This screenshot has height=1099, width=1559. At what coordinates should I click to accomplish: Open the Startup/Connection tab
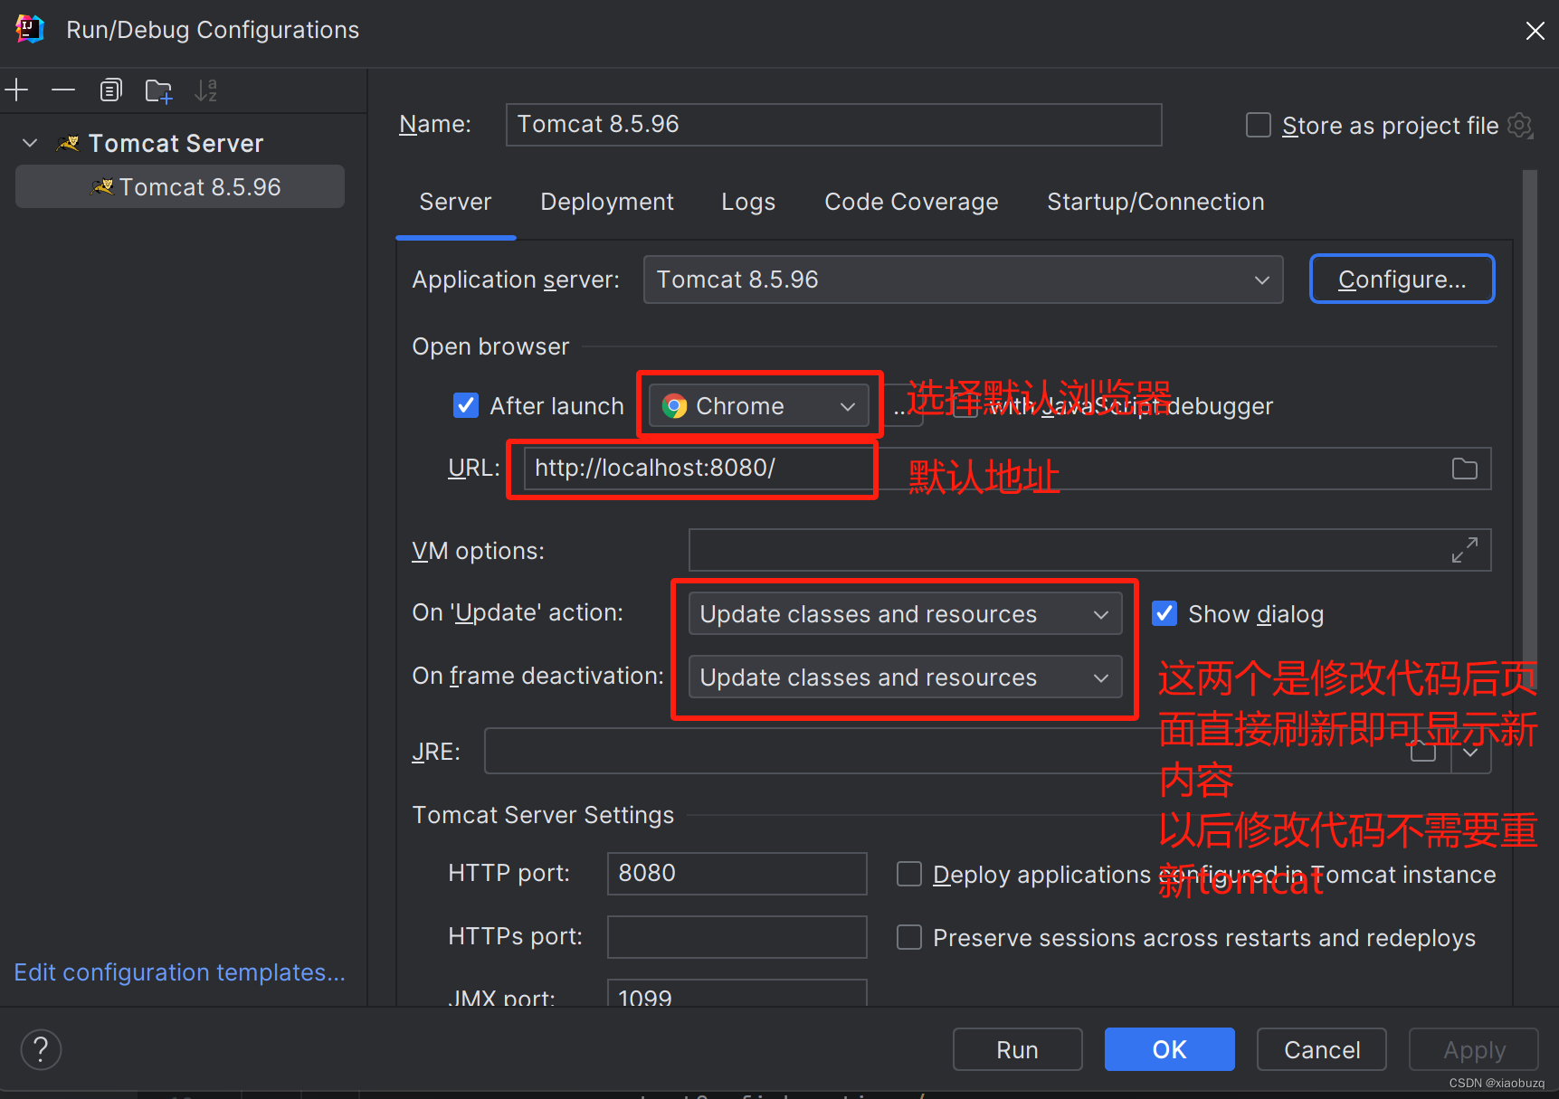coord(1155,202)
